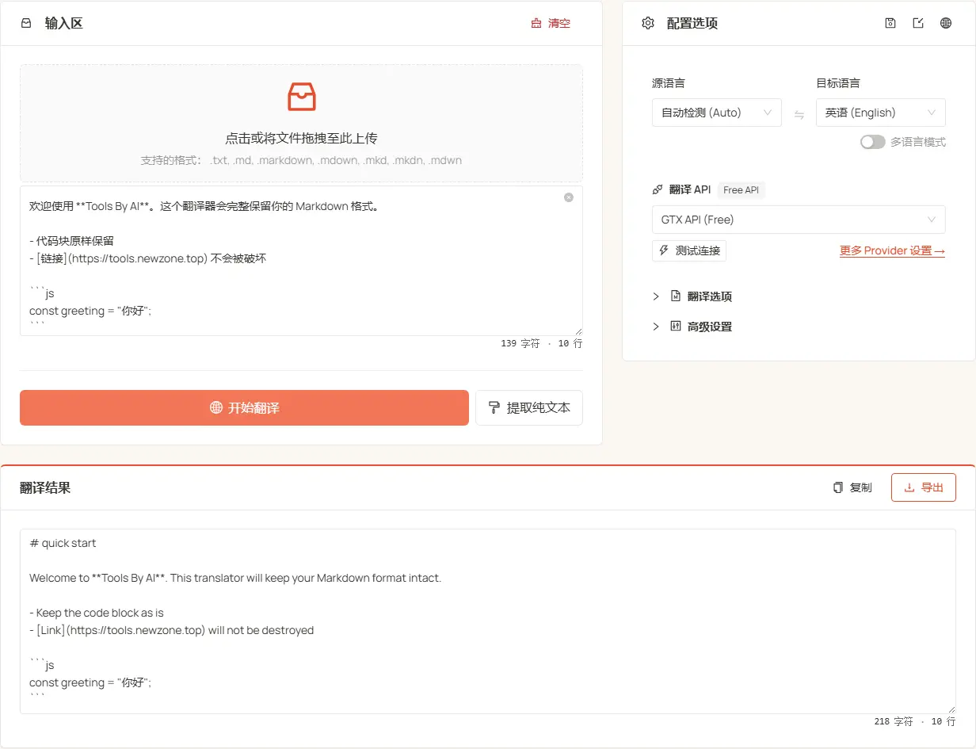Click the 复制 copy button

[852, 487]
